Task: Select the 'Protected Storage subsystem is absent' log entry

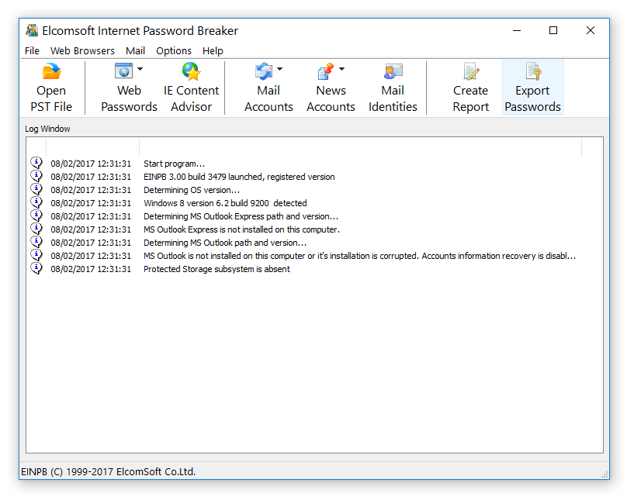Action: click(304, 269)
